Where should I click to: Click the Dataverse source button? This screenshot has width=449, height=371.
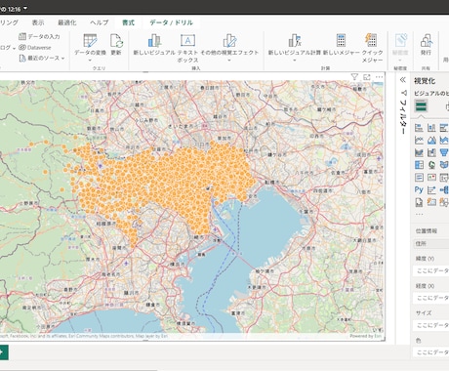pyautogui.click(x=35, y=48)
